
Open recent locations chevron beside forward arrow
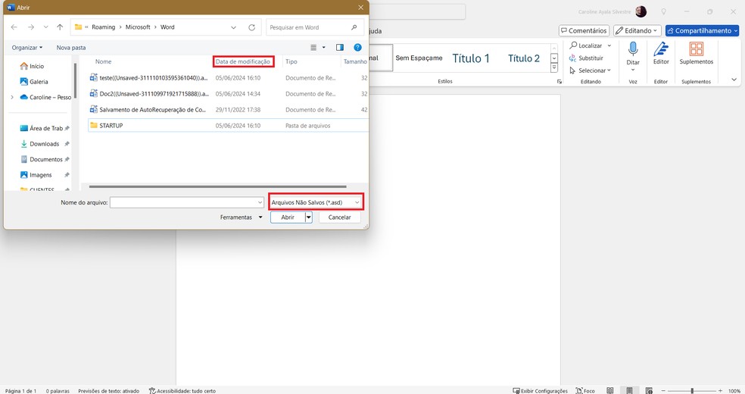[45, 27]
